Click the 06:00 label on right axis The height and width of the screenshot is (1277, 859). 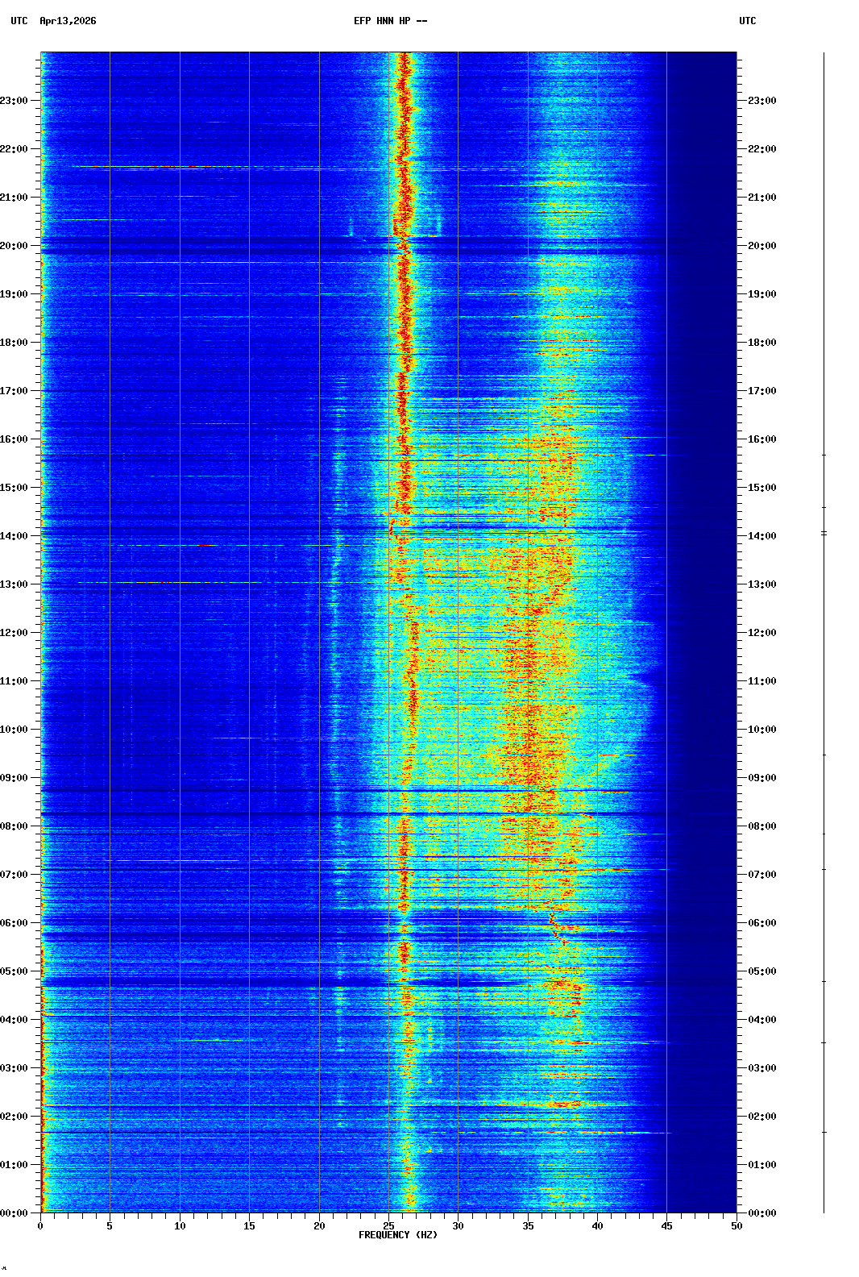click(761, 923)
